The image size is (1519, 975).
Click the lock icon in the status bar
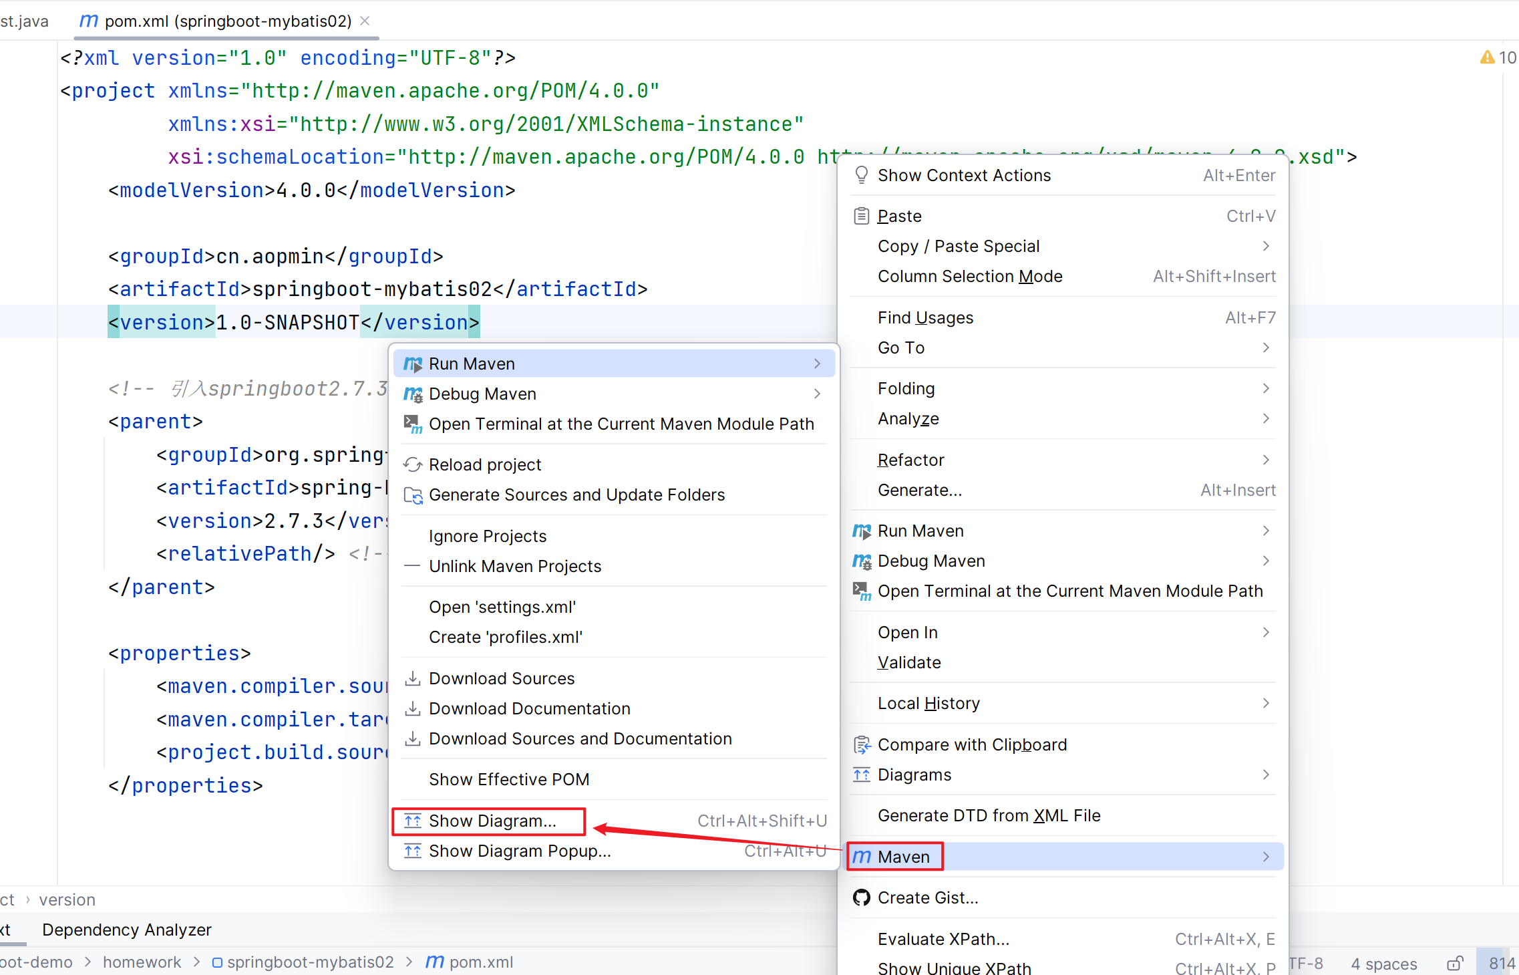[x=1455, y=964]
